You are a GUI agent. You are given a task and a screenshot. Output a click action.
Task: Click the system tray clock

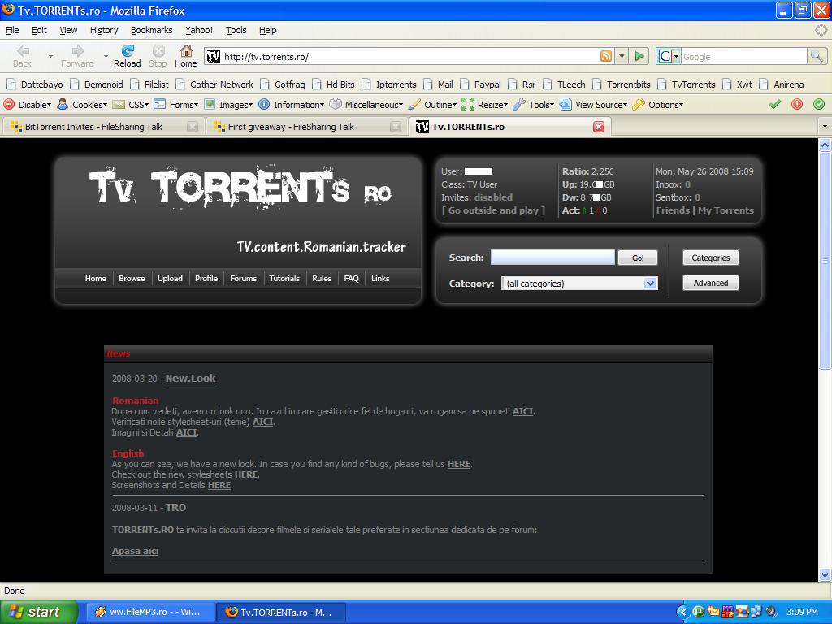[x=802, y=612]
